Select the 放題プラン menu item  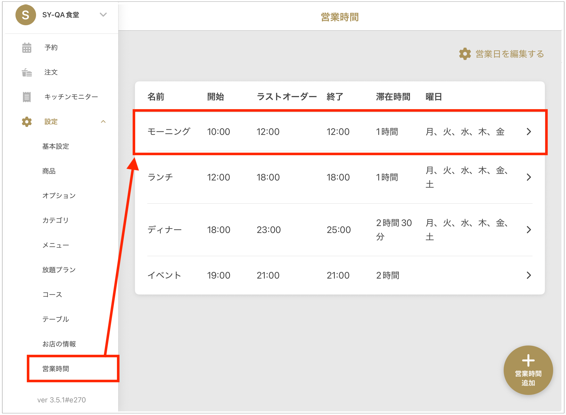click(59, 270)
